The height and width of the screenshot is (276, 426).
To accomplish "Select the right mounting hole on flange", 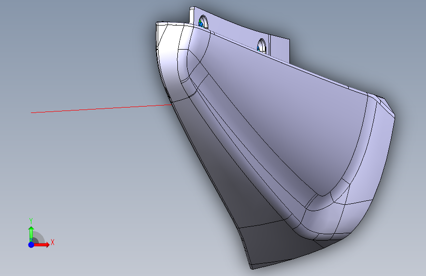I will (261, 45).
